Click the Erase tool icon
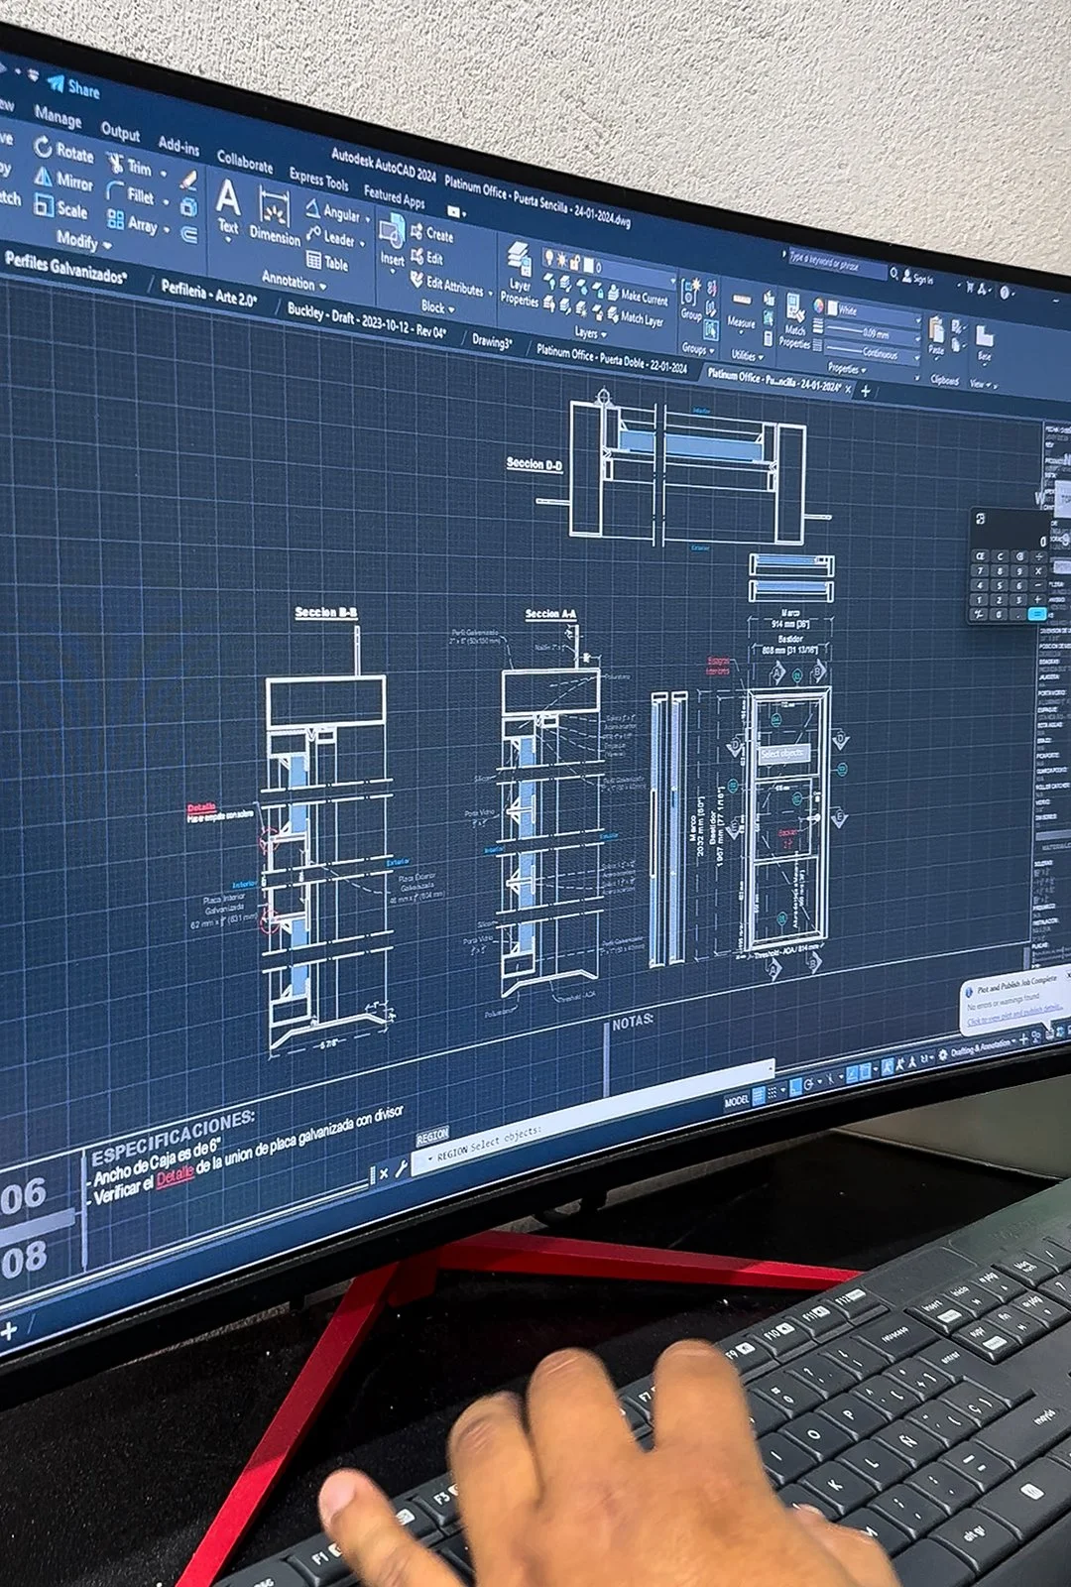 (187, 181)
